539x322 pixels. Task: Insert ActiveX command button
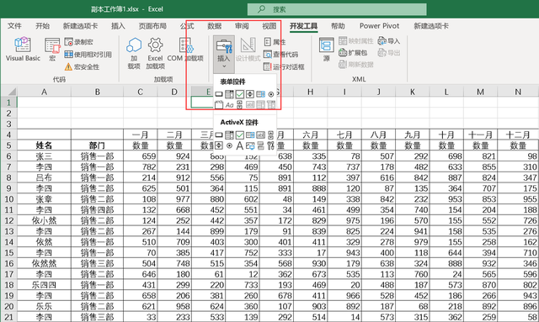pyautogui.click(x=219, y=135)
